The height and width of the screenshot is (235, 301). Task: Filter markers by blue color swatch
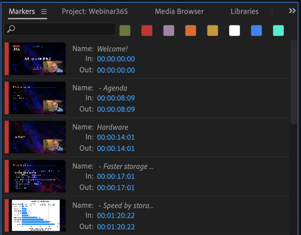click(x=256, y=31)
